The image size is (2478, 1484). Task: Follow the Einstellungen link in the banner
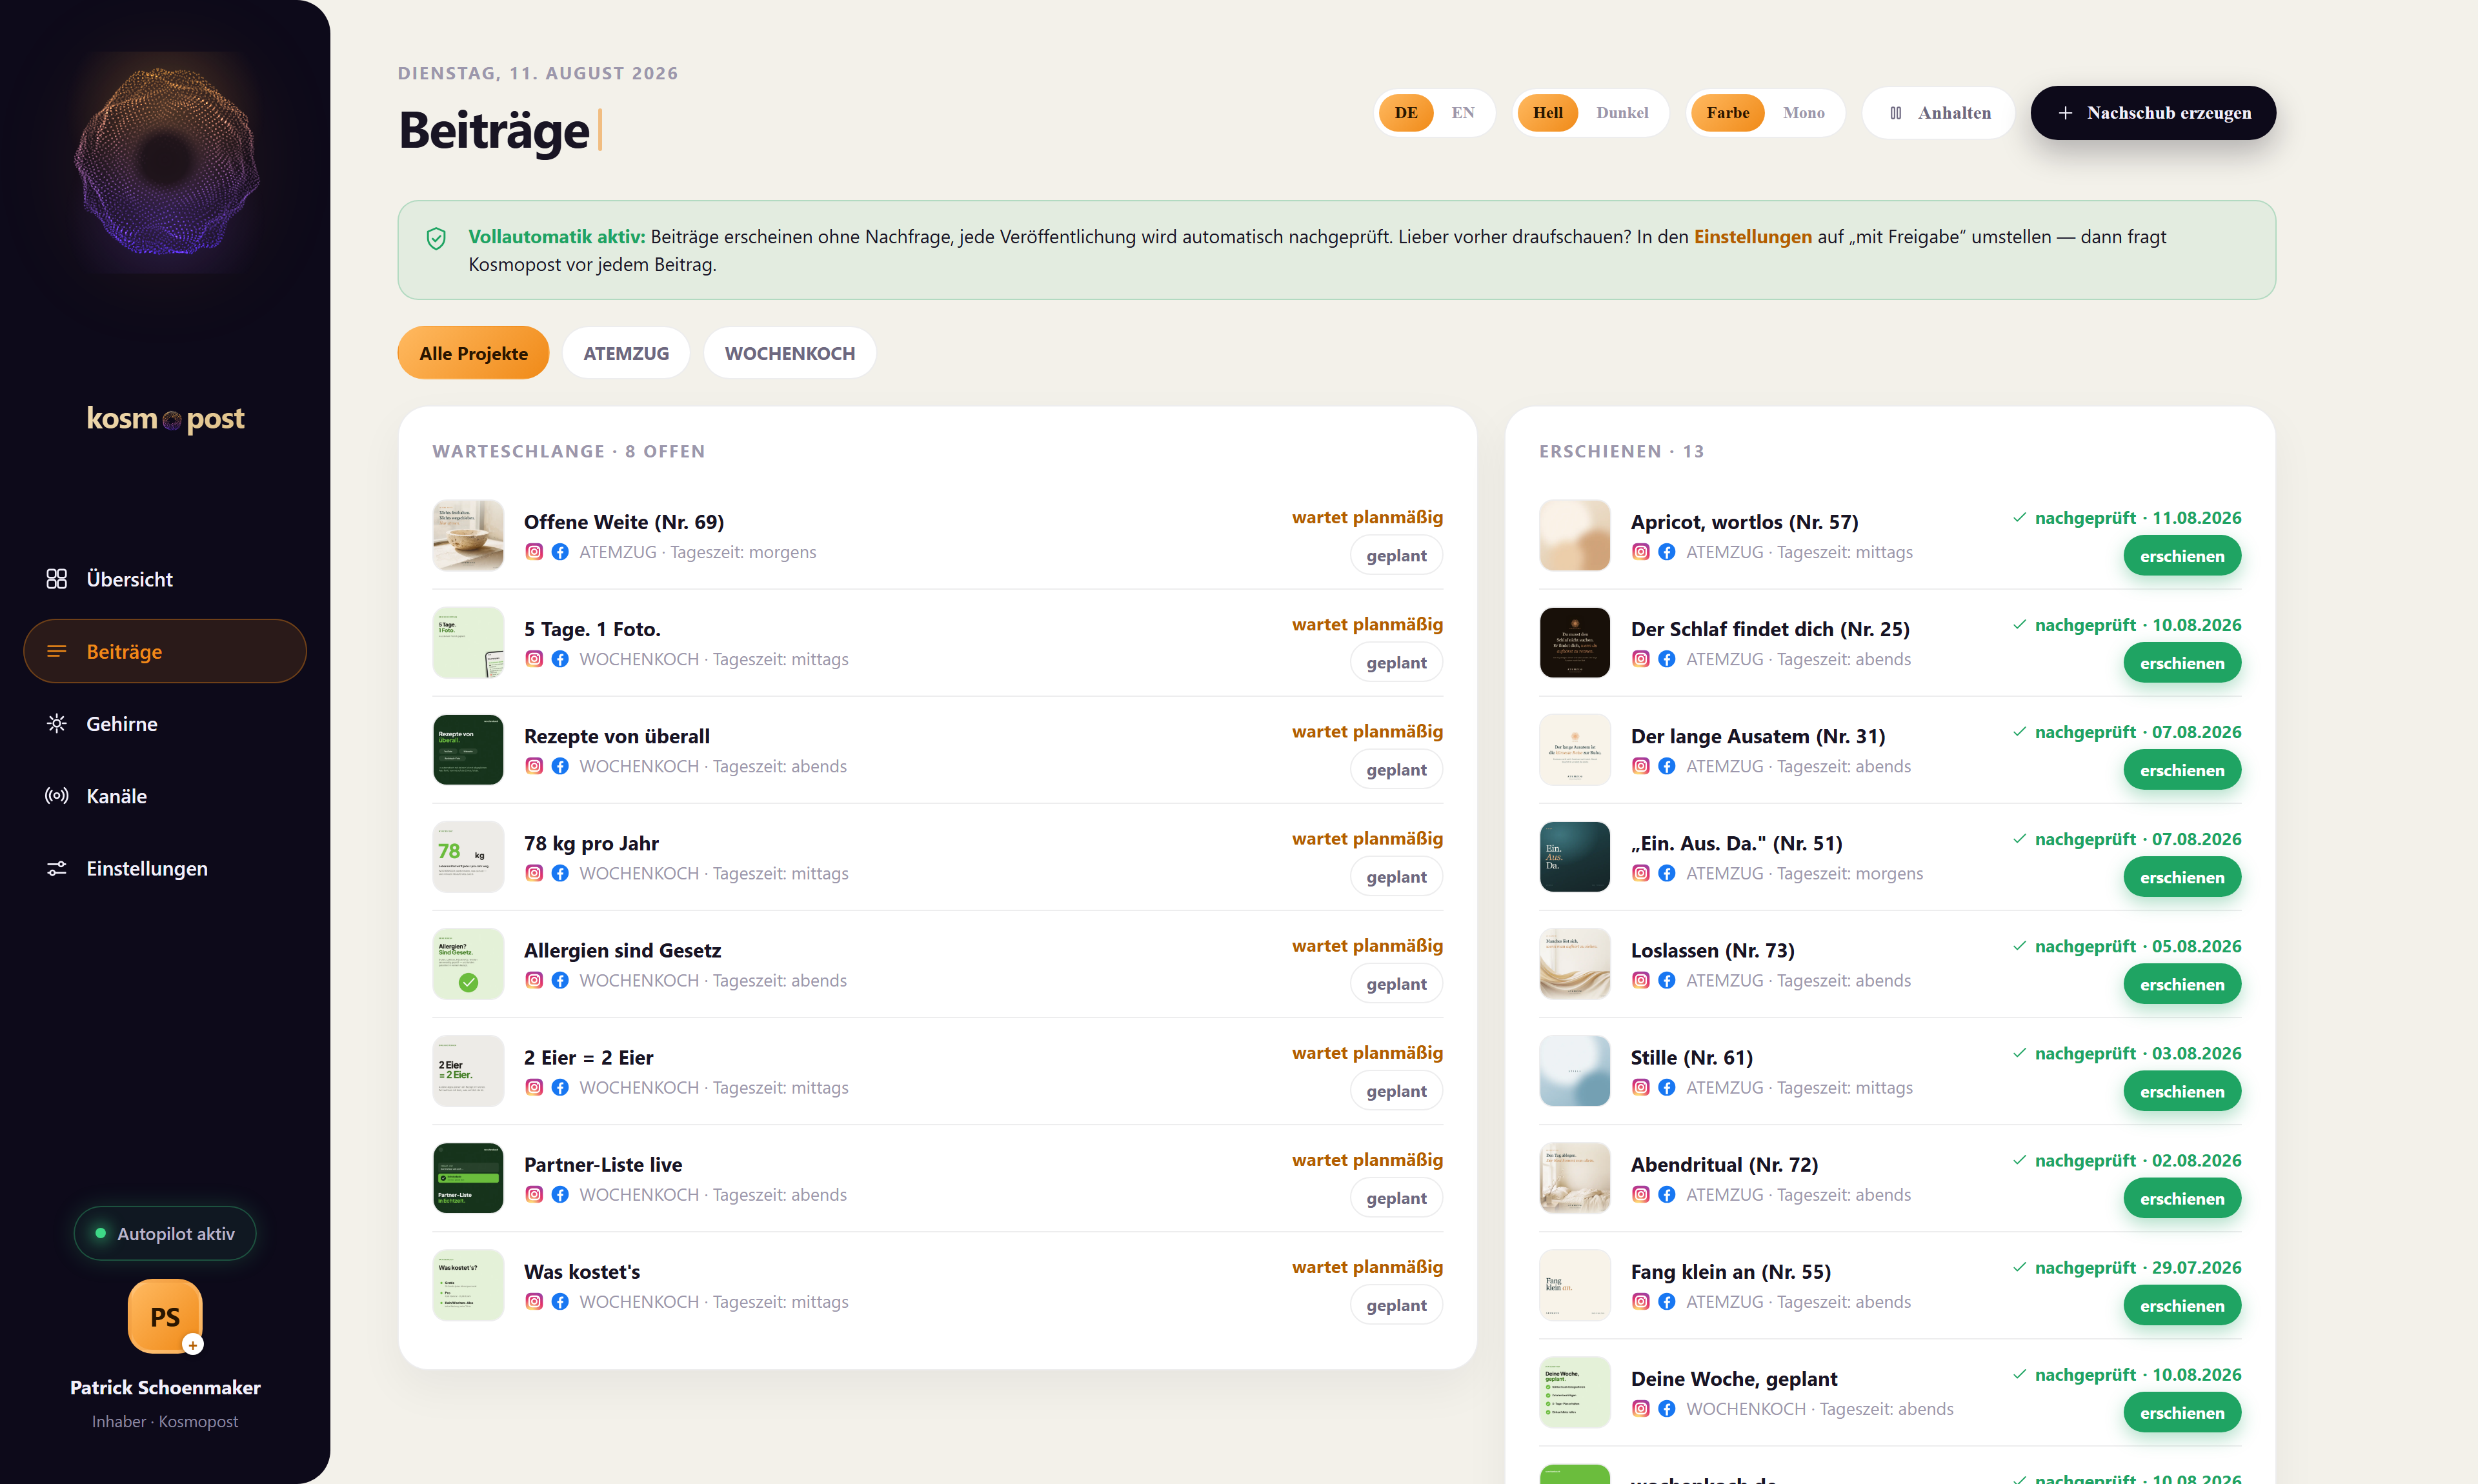(x=1752, y=237)
